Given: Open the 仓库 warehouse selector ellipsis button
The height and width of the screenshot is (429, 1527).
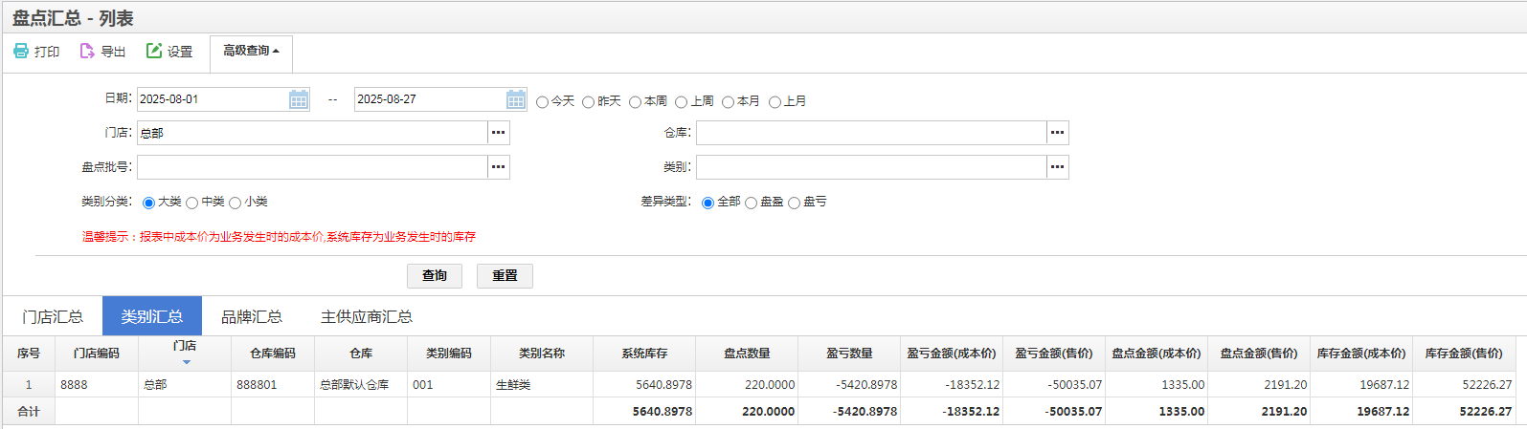Looking at the screenshot, I should click(x=1057, y=133).
